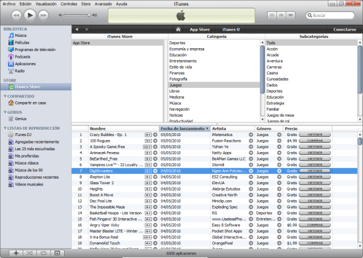Screen dimensions: 363x258
Task: Adjust the volume slider knob
Action: coord(89,15)
